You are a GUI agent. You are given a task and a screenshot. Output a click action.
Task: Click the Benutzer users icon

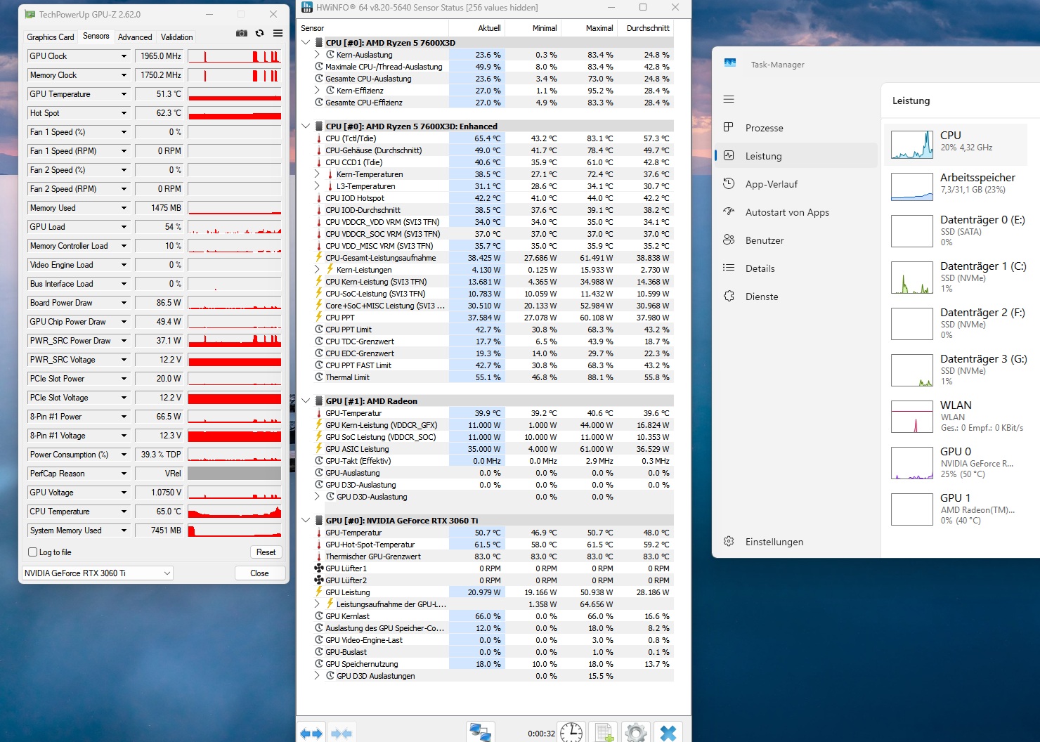[729, 240]
